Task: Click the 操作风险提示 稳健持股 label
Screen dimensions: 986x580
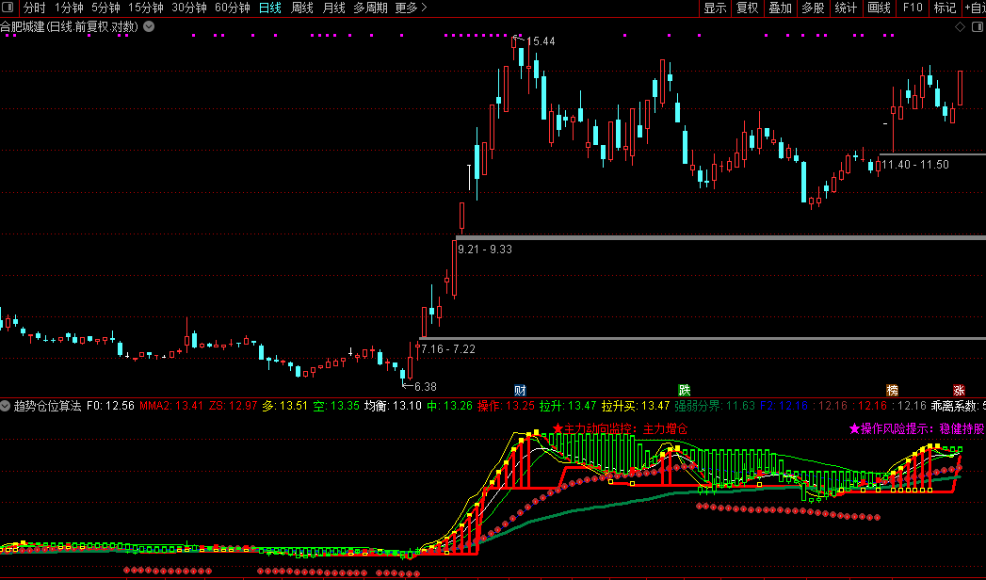Action: [917, 428]
